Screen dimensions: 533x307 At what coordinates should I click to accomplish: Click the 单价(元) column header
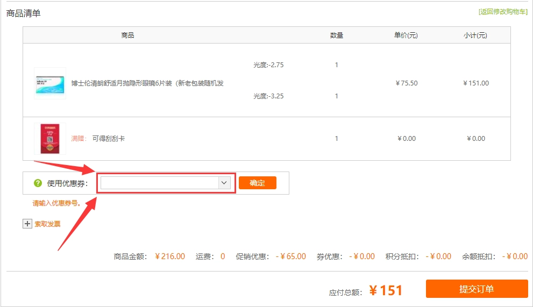(x=406, y=35)
